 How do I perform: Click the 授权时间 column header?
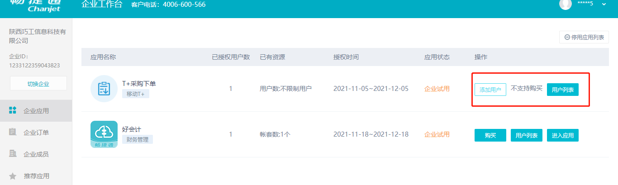click(346, 57)
